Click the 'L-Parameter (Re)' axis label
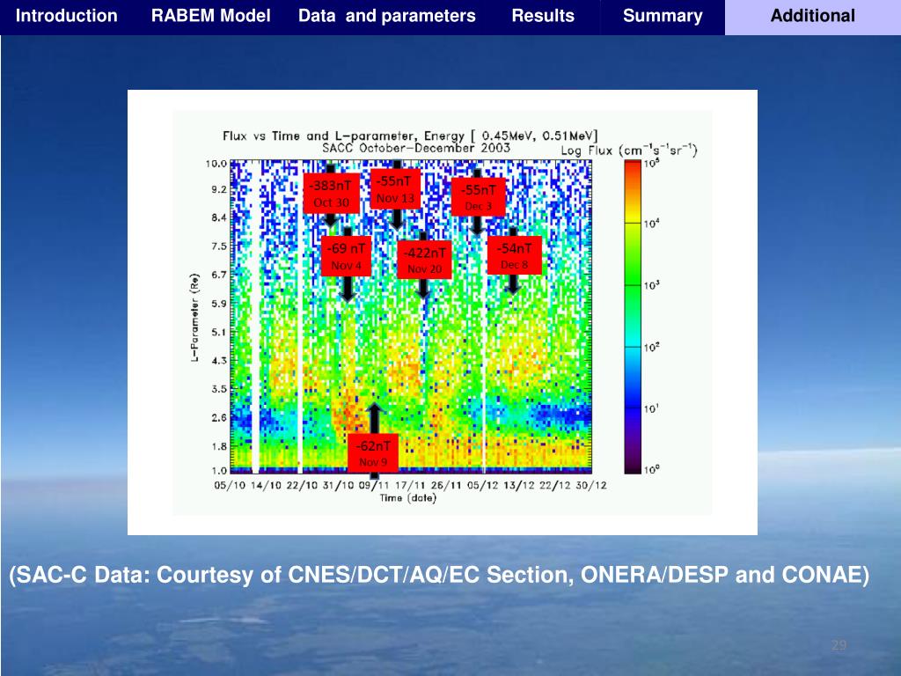 tap(194, 317)
